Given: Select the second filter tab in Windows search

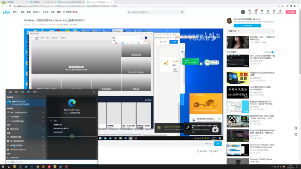Looking at the screenshot, I should point(16,92).
